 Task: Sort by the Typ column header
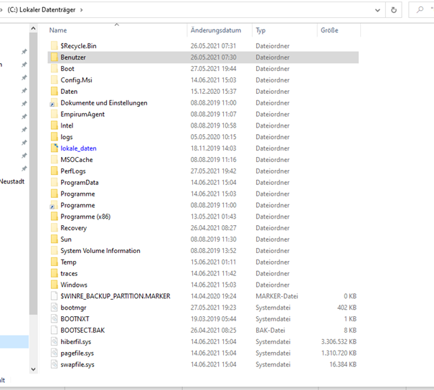(260, 30)
